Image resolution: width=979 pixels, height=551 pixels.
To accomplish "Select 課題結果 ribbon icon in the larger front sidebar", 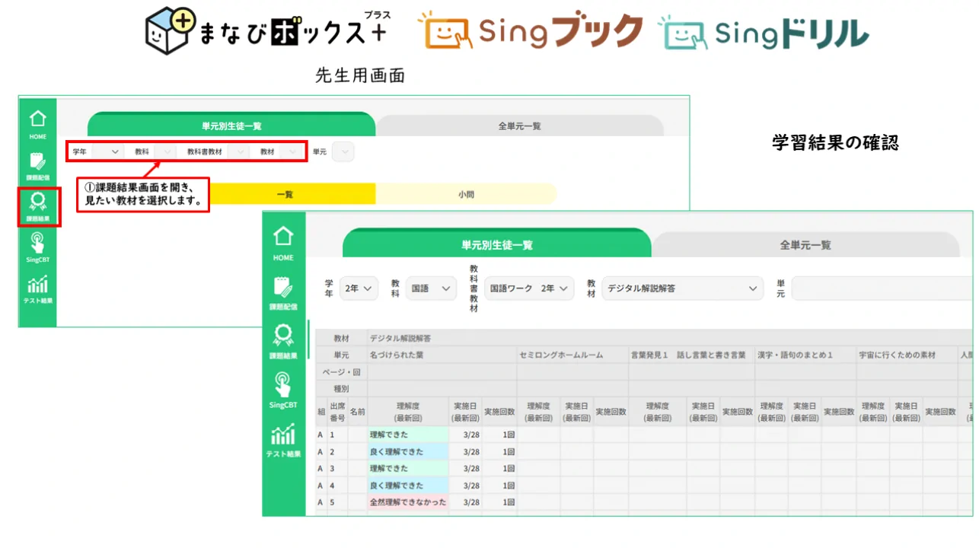I will click(283, 340).
